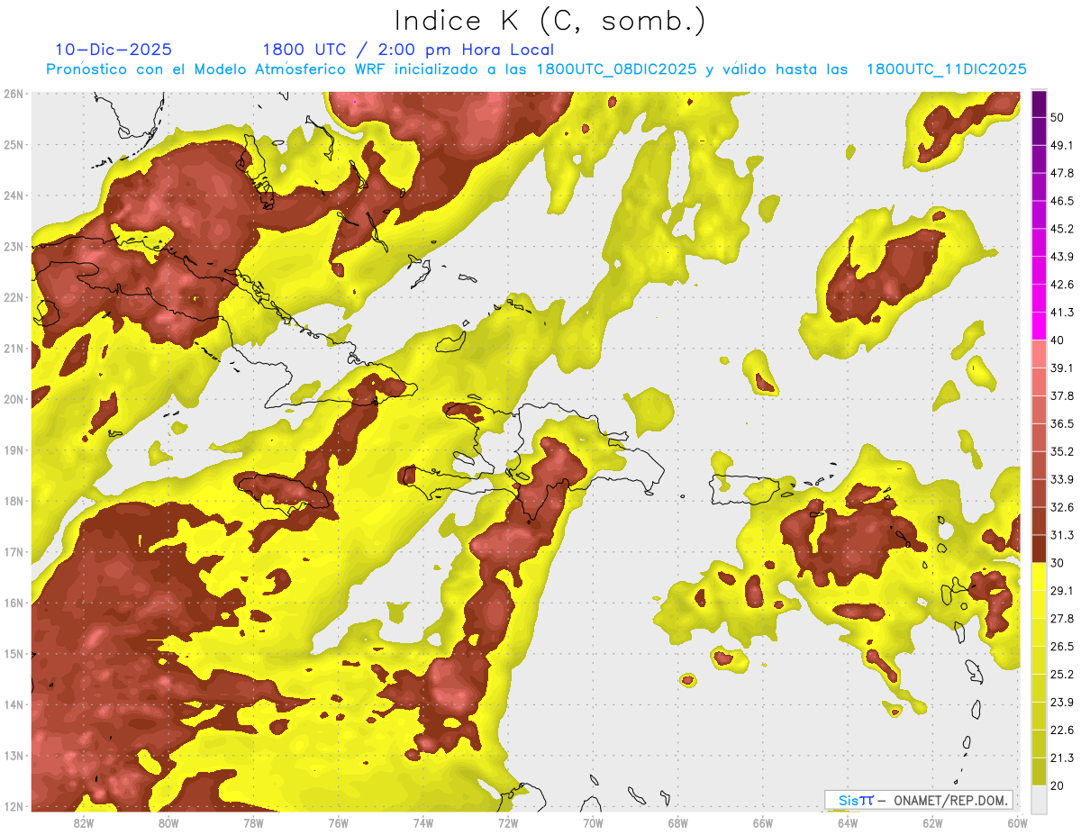Click the 78W longitude label
Viewport: 1081px width, 835px height.
click(253, 822)
